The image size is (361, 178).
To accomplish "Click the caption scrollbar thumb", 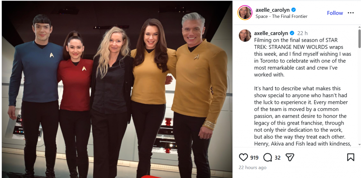I will tap(359, 39).
